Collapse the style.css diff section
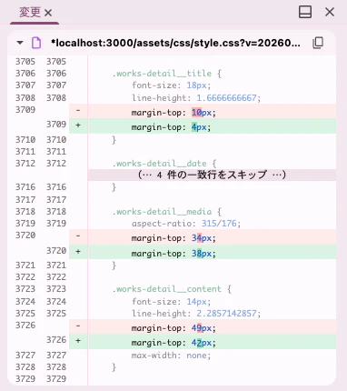The height and width of the screenshot is (391, 347). coord(20,43)
